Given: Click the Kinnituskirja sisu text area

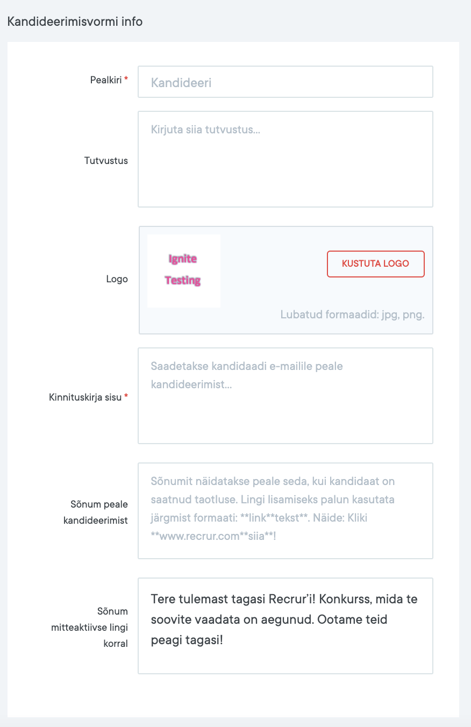Looking at the screenshot, I should coord(285,396).
